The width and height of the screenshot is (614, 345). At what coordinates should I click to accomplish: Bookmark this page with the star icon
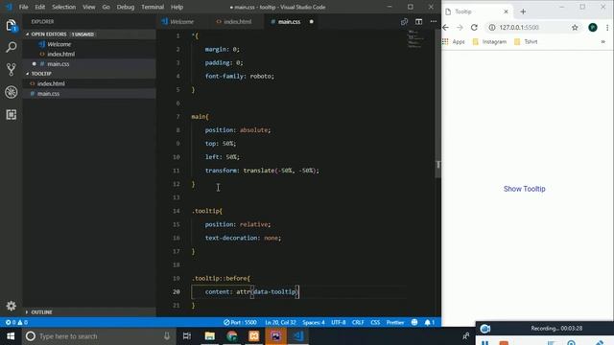point(575,28)
